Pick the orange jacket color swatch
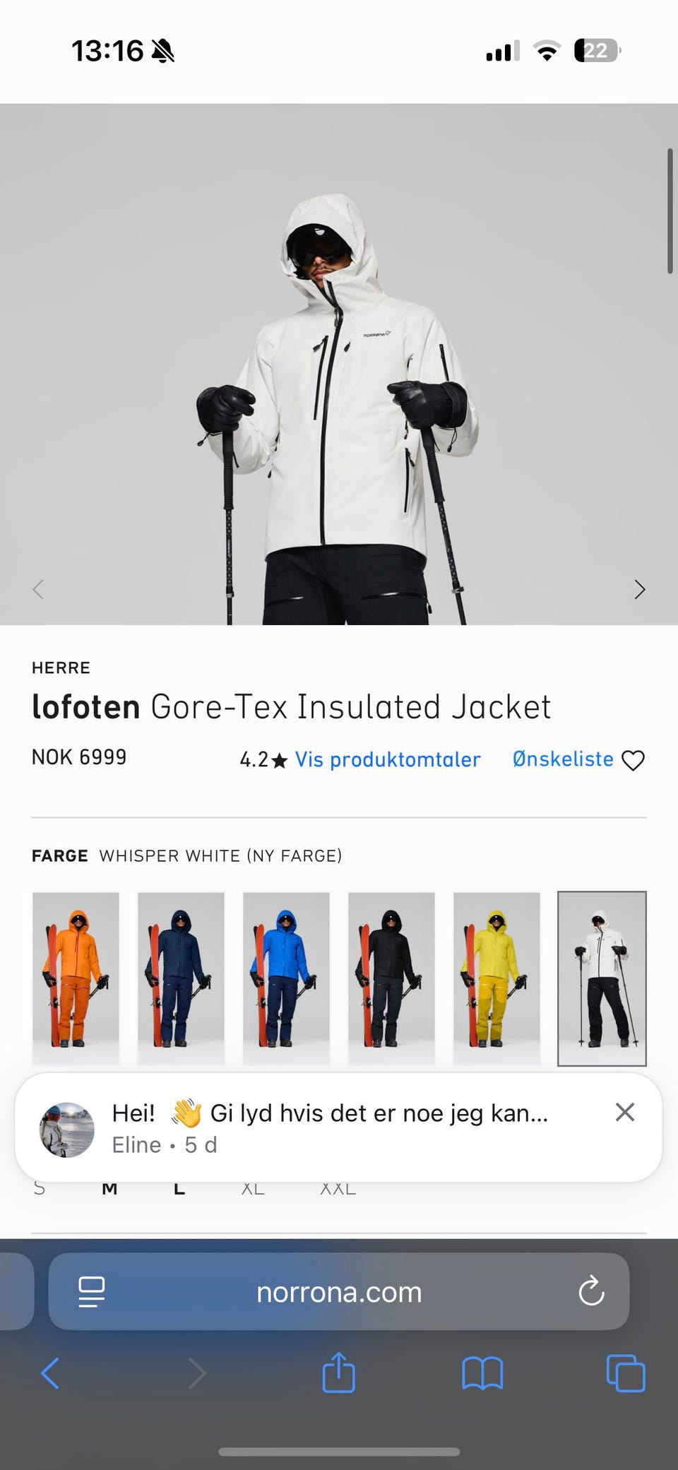Image resolution: width=678 pixels, height=1470 pixels. (76, 978)
